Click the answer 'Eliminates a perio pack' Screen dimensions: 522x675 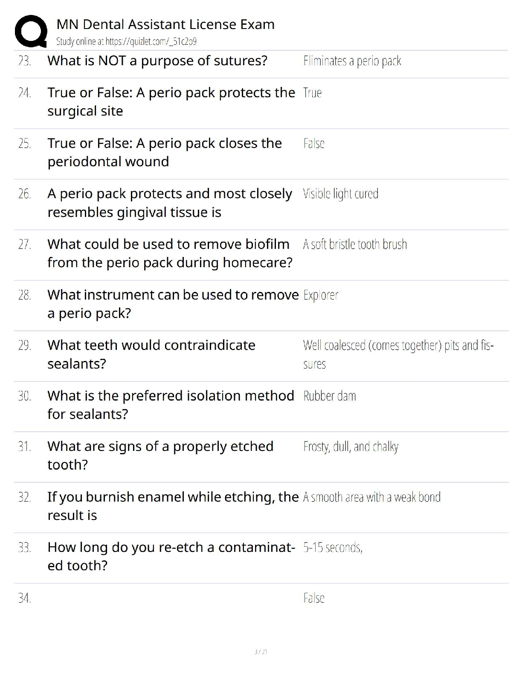point(352,61)
